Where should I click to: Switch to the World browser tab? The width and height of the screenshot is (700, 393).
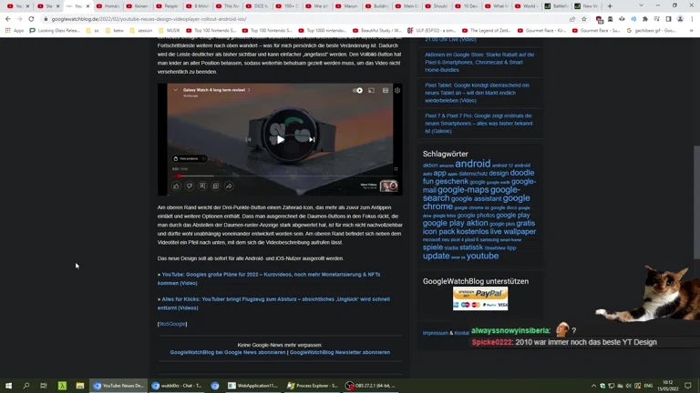point(526,6)
